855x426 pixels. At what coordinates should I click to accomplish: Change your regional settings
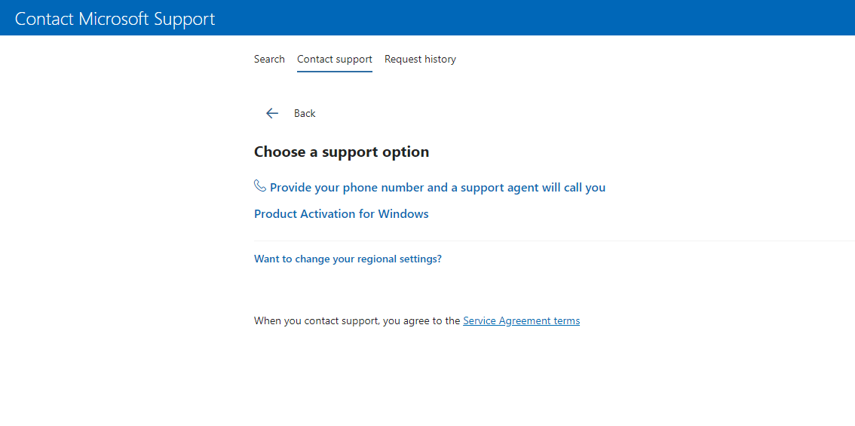[348, 259]
